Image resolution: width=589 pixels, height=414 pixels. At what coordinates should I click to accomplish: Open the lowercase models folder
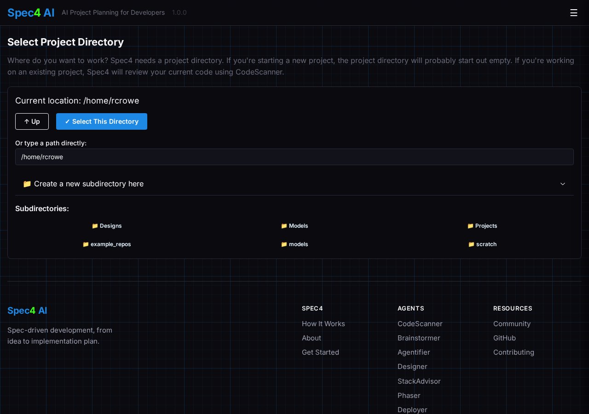pos(294,244)
